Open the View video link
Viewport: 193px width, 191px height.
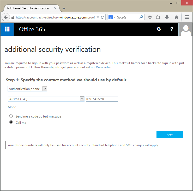104,67
